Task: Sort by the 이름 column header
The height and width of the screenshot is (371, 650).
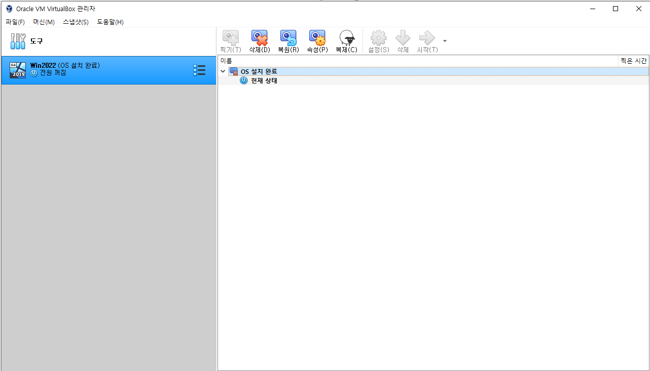Action: [x=418, y=61]
